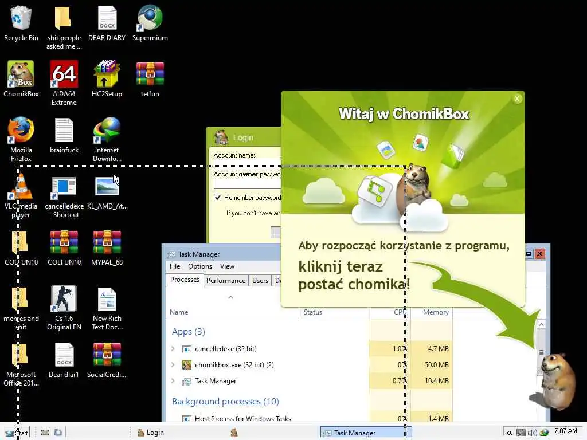Launch VLC media player shortcut
Screen dimensions: 587x440
pos(21,195)
